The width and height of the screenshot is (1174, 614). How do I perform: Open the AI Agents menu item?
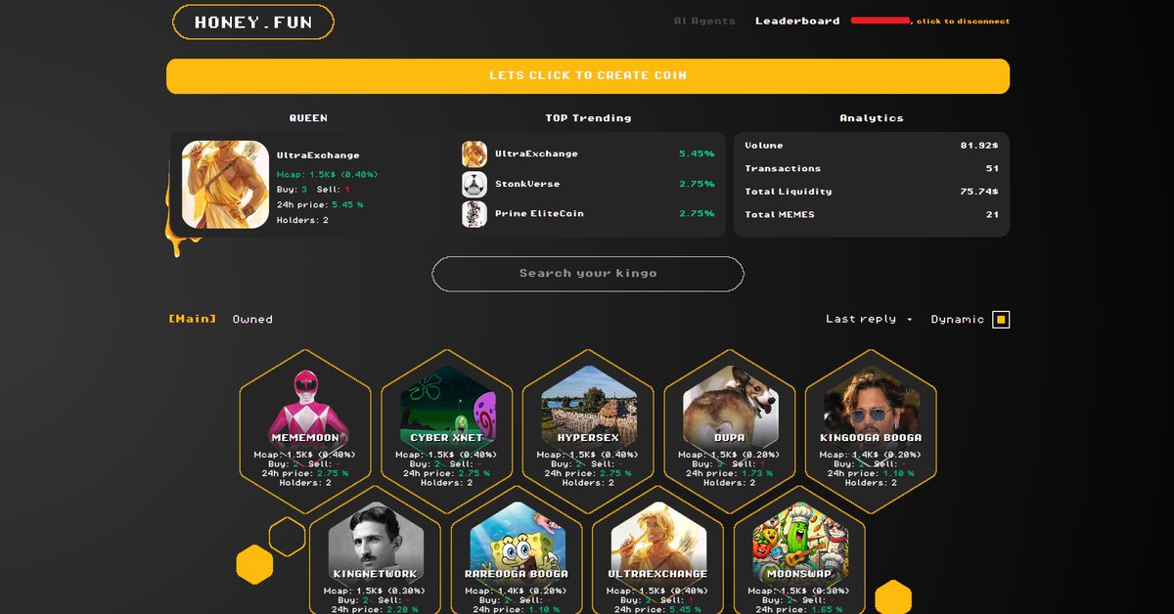click(702, 21)
